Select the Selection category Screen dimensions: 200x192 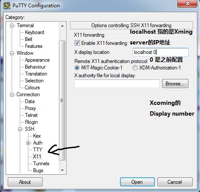(34, 81)
